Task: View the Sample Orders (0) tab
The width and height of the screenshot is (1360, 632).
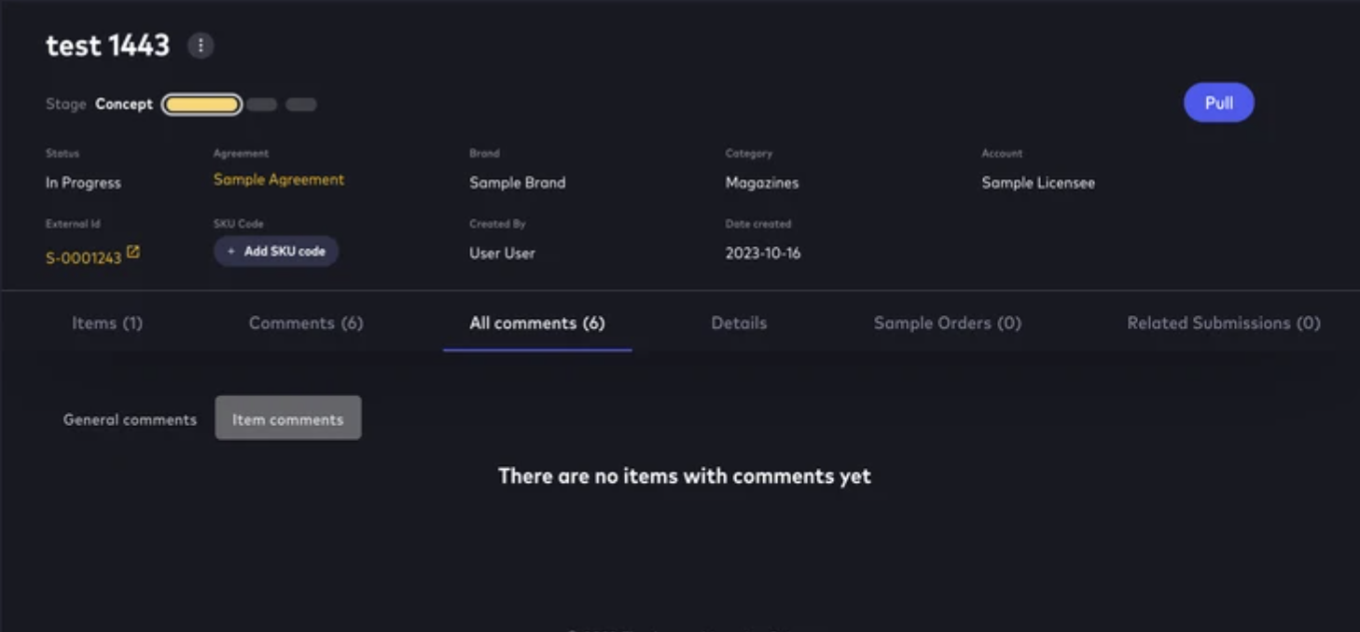Action: pyautogui.click(x=947, y=323)
